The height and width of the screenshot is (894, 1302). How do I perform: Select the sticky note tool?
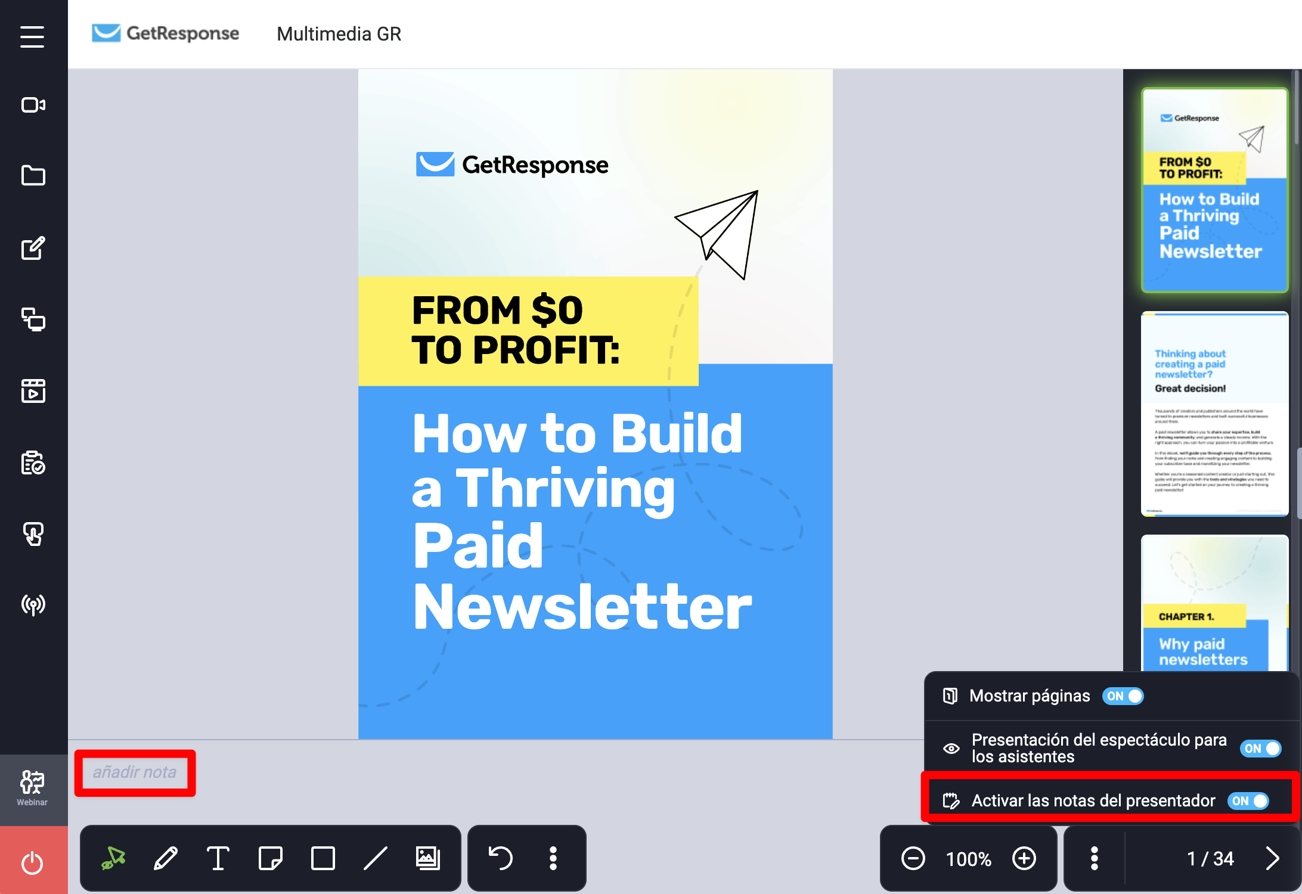tap(271, 858)
